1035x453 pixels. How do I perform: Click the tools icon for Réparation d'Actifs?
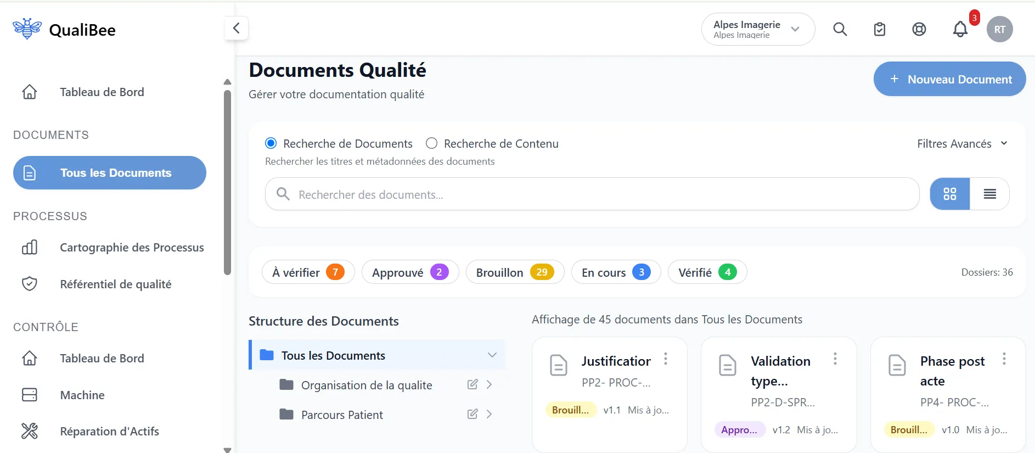click(30, 431)
